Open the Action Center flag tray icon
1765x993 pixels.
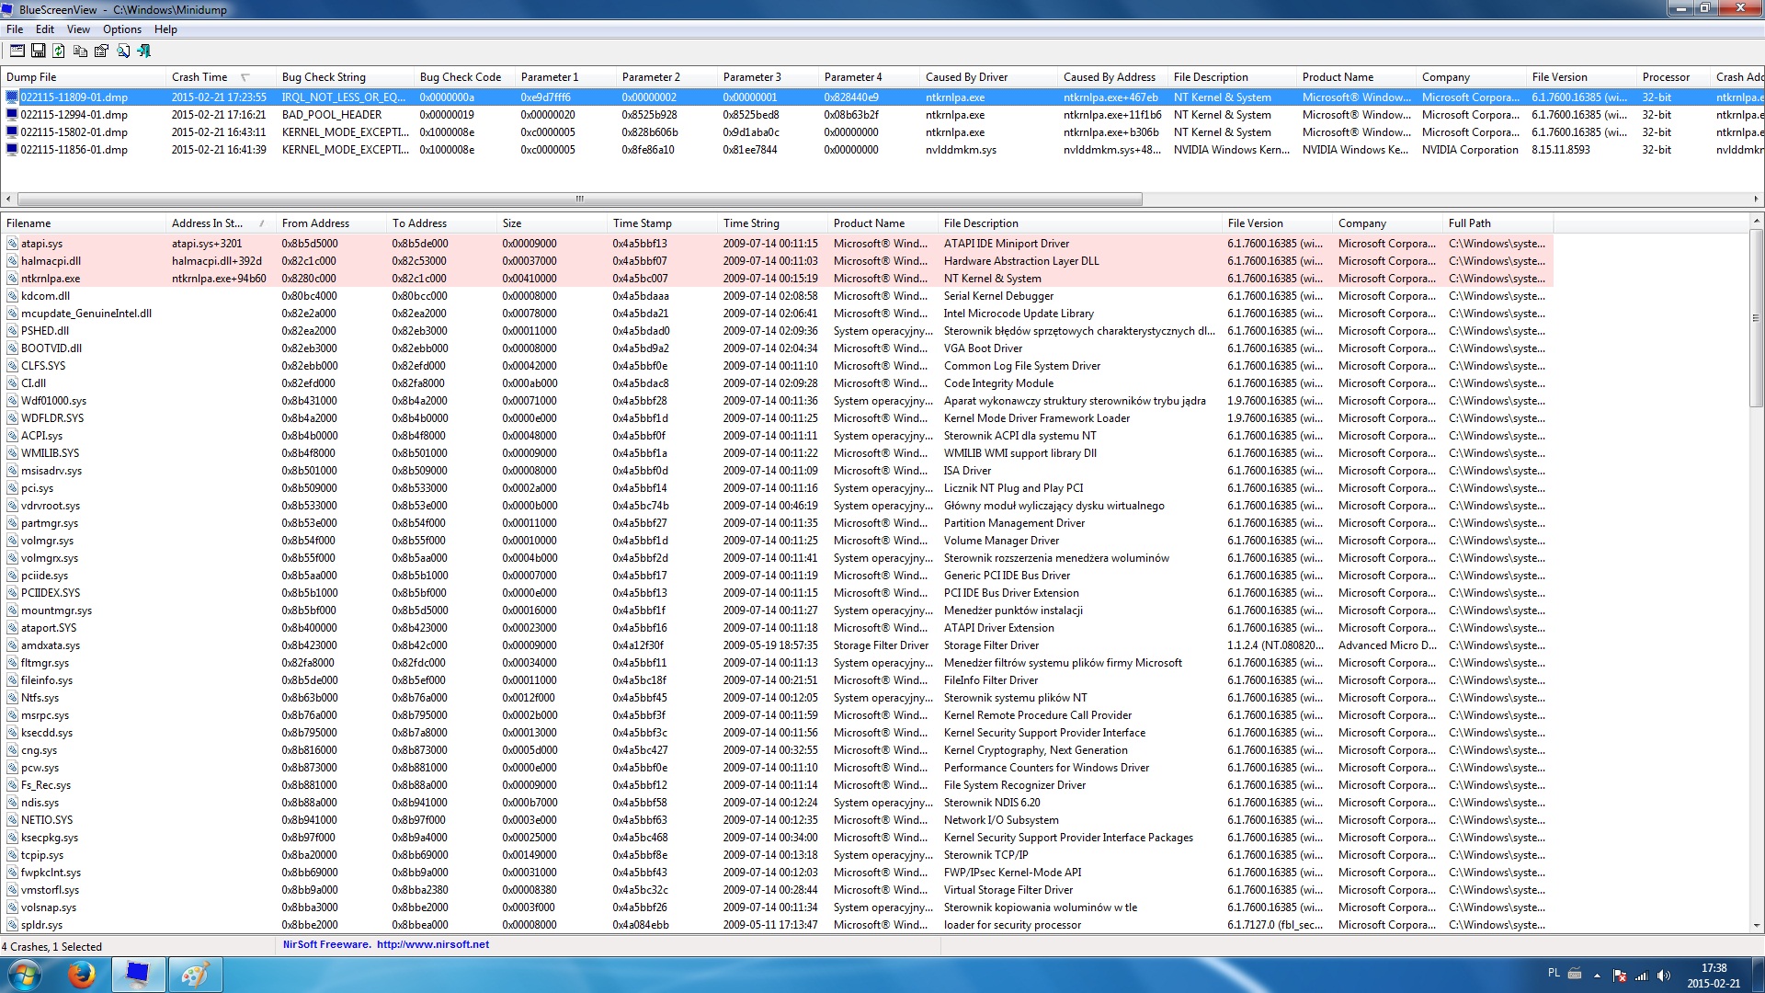1620,976
